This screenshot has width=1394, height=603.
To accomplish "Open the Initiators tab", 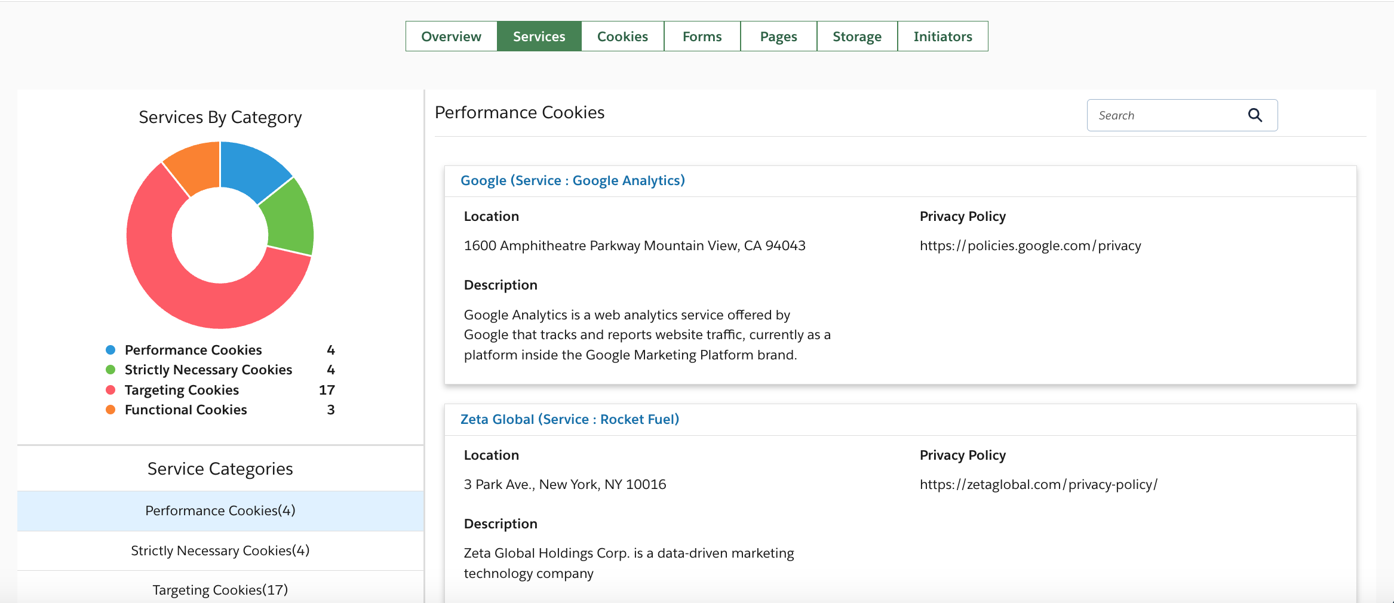I will (x=942, y=36).
